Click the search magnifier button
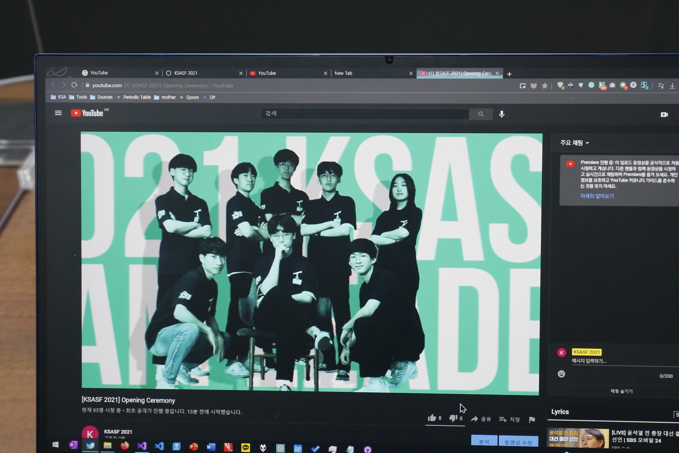The height and width of the screenshot is (453, 679). coord(481,114)
